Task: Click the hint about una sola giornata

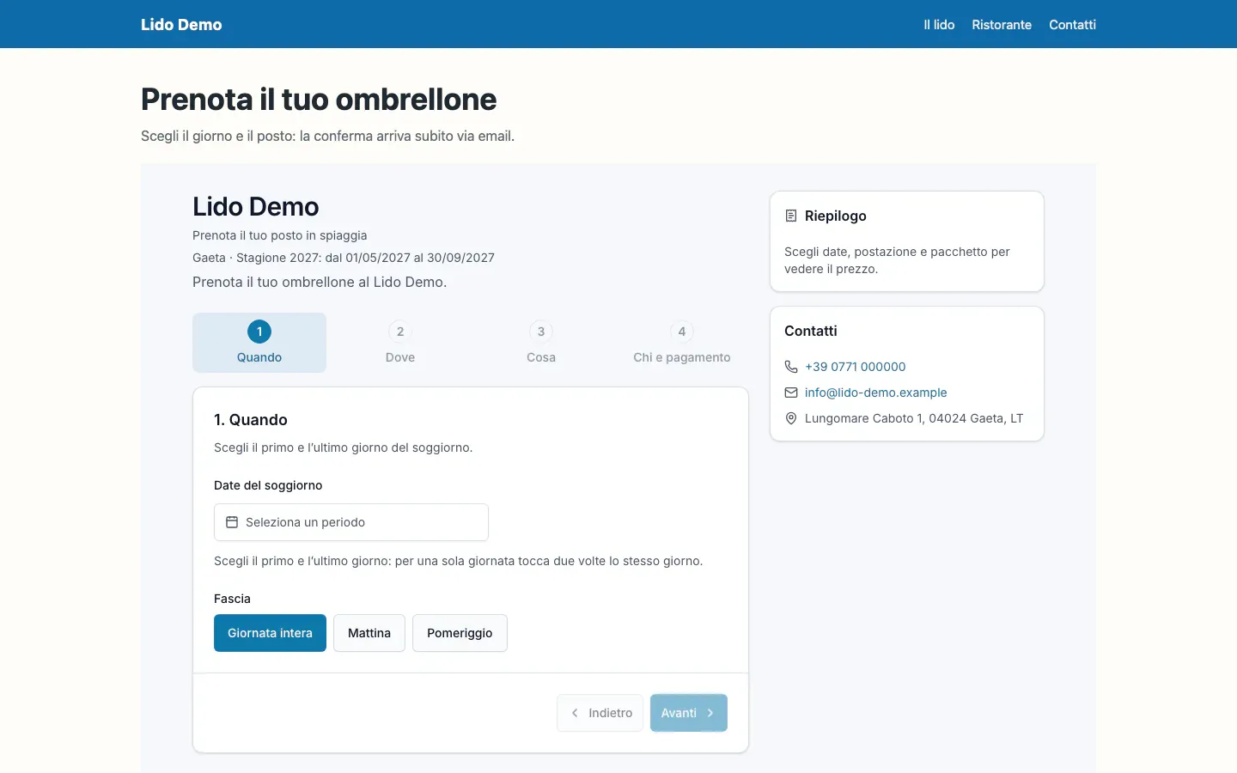Action: tap(459, 561)
